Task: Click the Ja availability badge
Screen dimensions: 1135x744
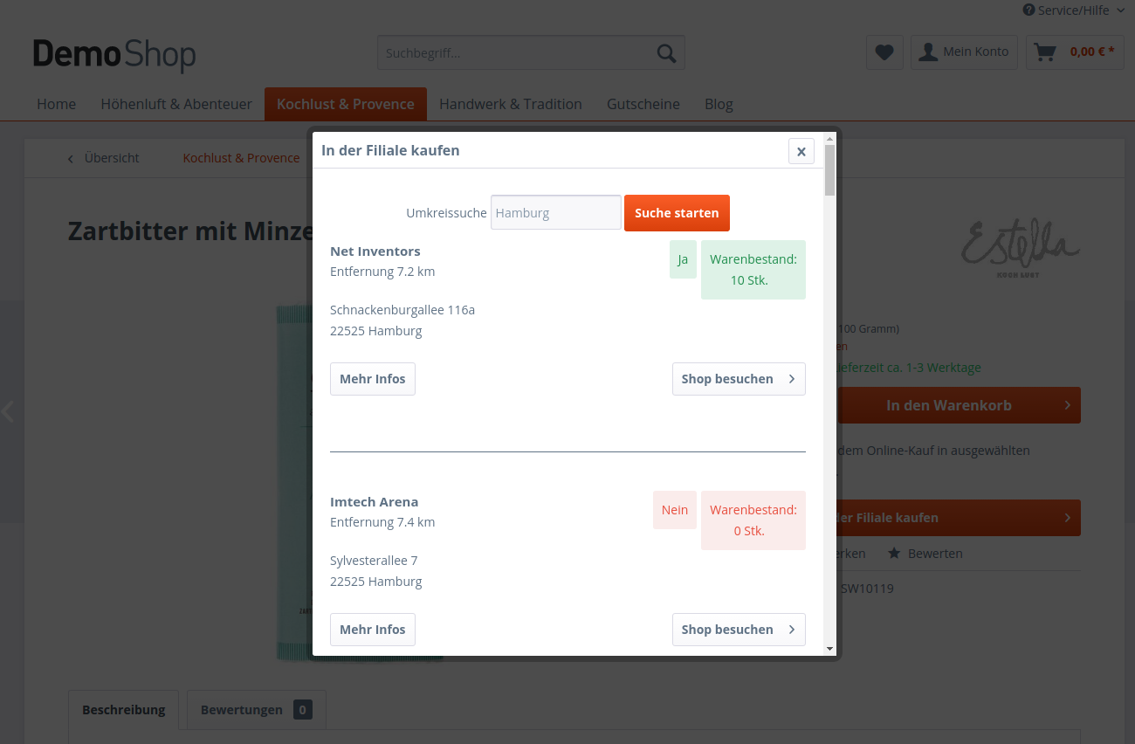Action: click(683, 259)
